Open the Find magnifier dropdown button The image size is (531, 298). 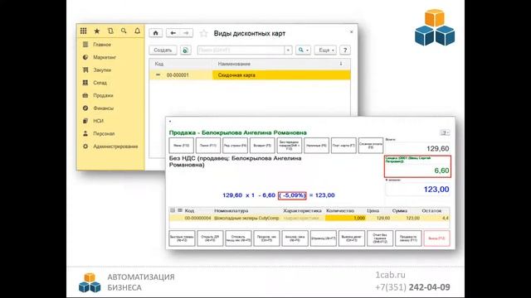tap(303, 50)
